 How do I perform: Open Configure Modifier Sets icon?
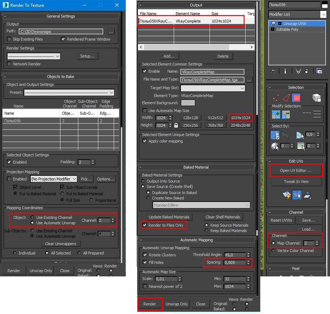pyautogui.click(x=319, y=71)
